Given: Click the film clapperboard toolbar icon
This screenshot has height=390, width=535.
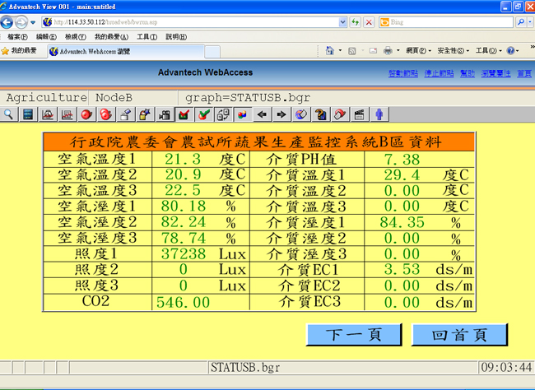Looking at the screenshot, I should point(360,114).
